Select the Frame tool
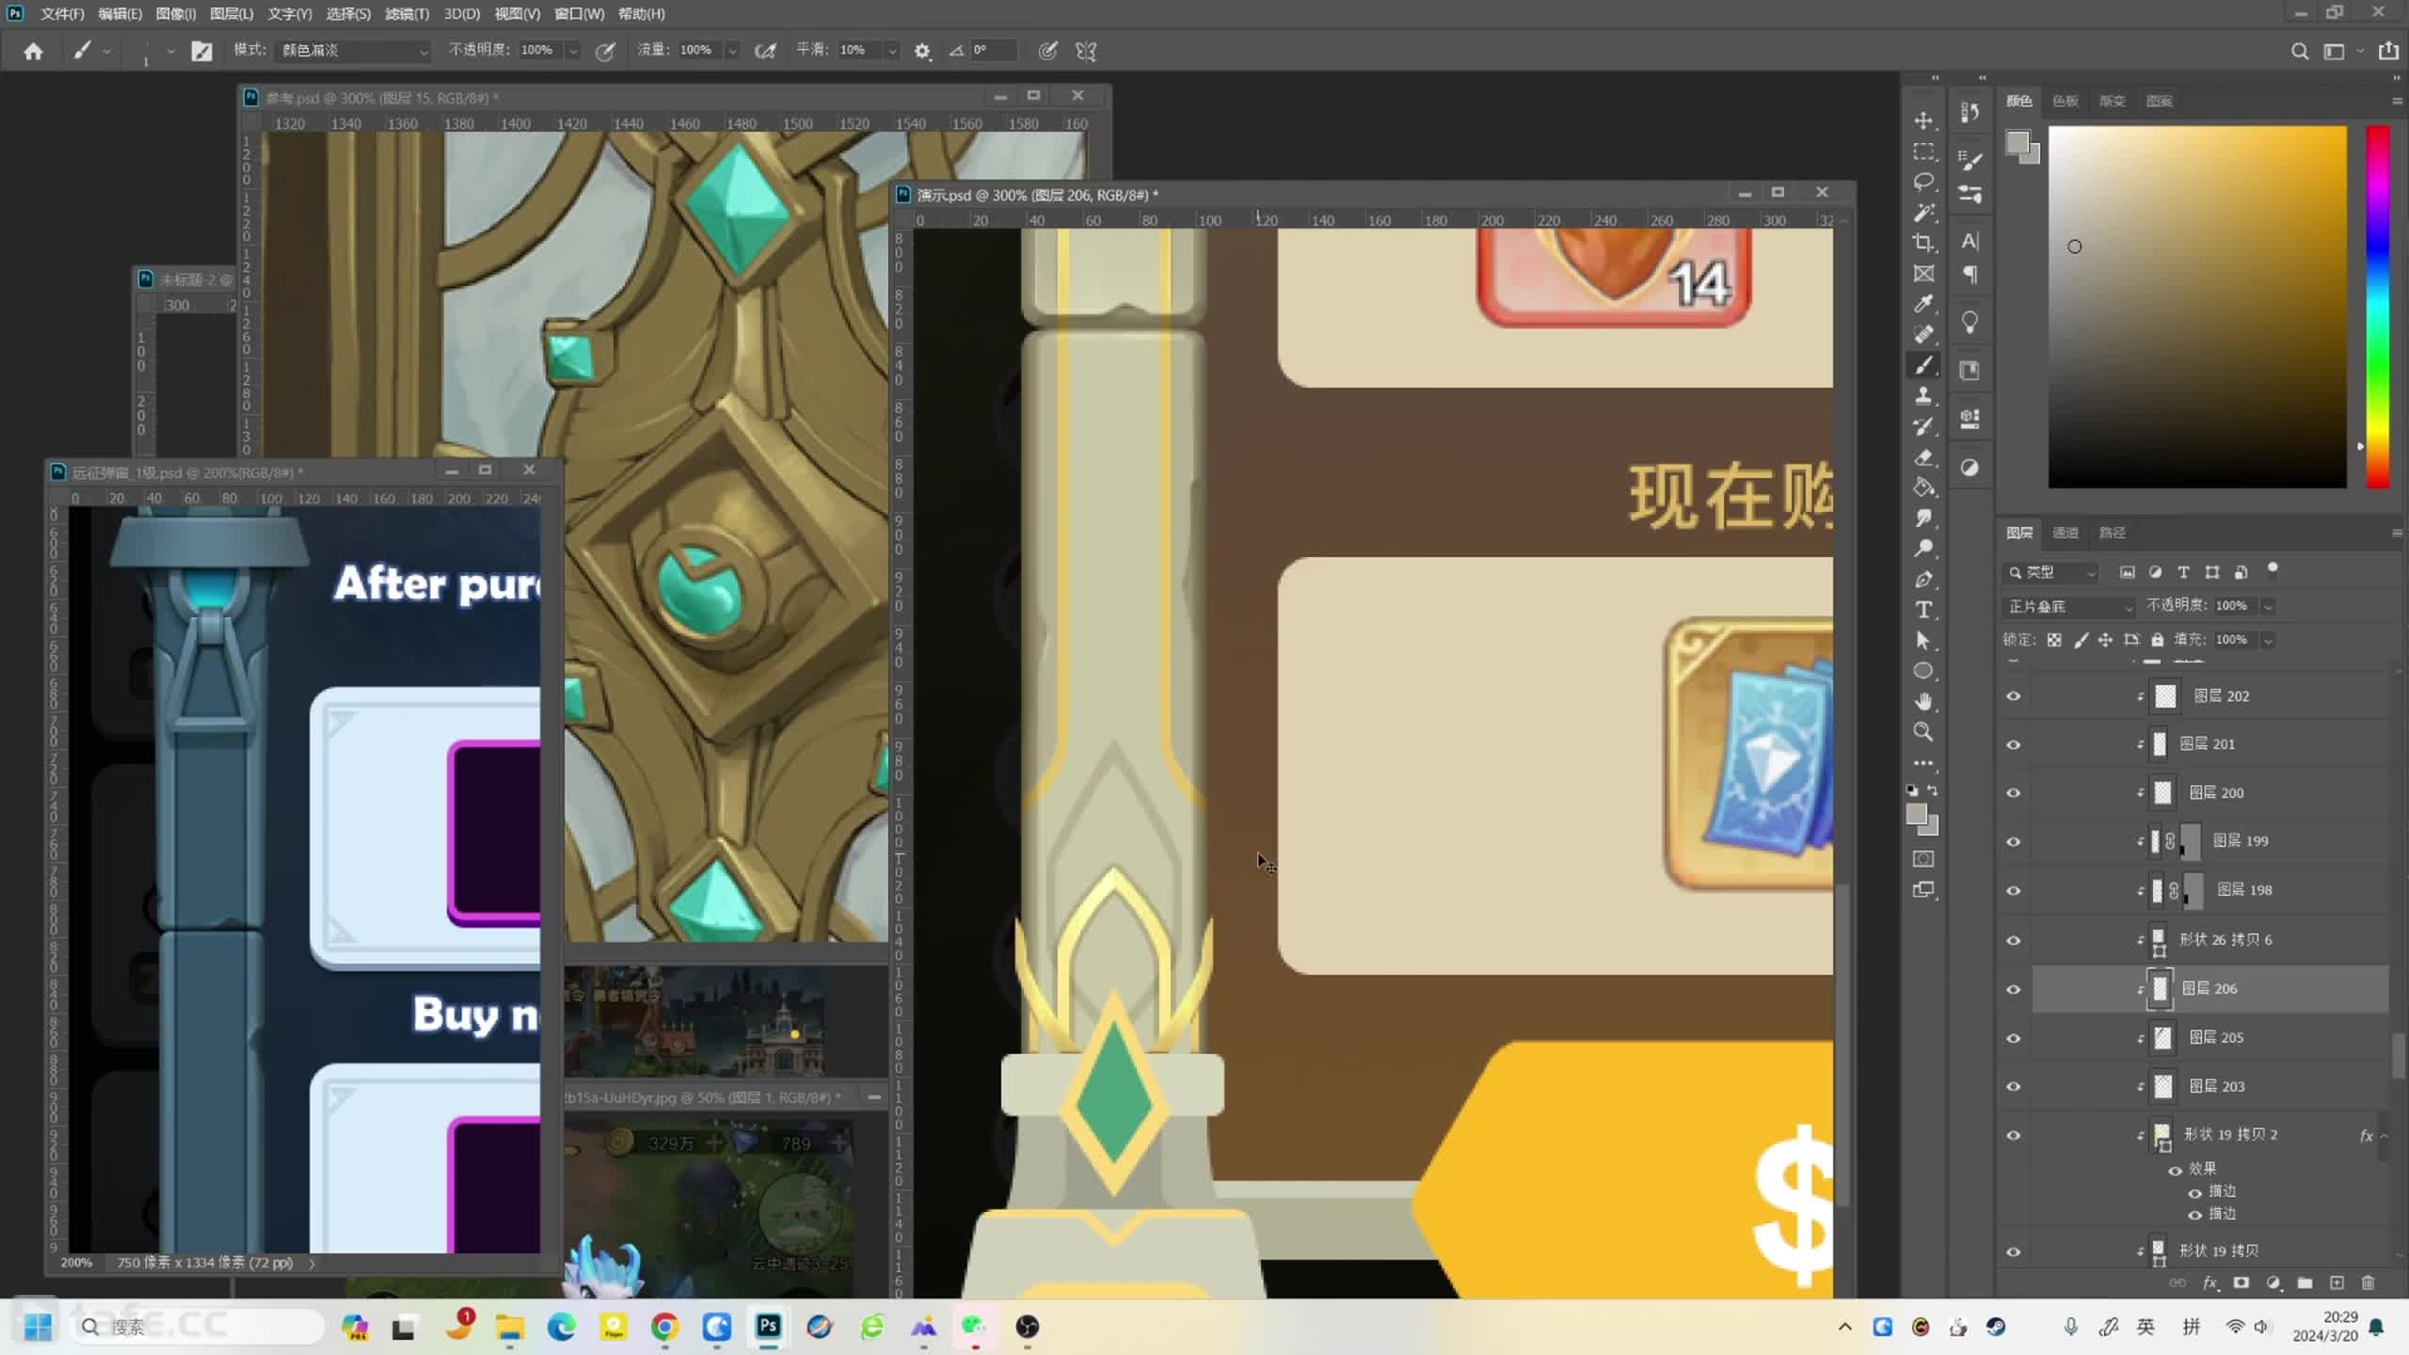Viewport: 2409px width, 1355px height. pyautogui.click(x=1923, y=274)
